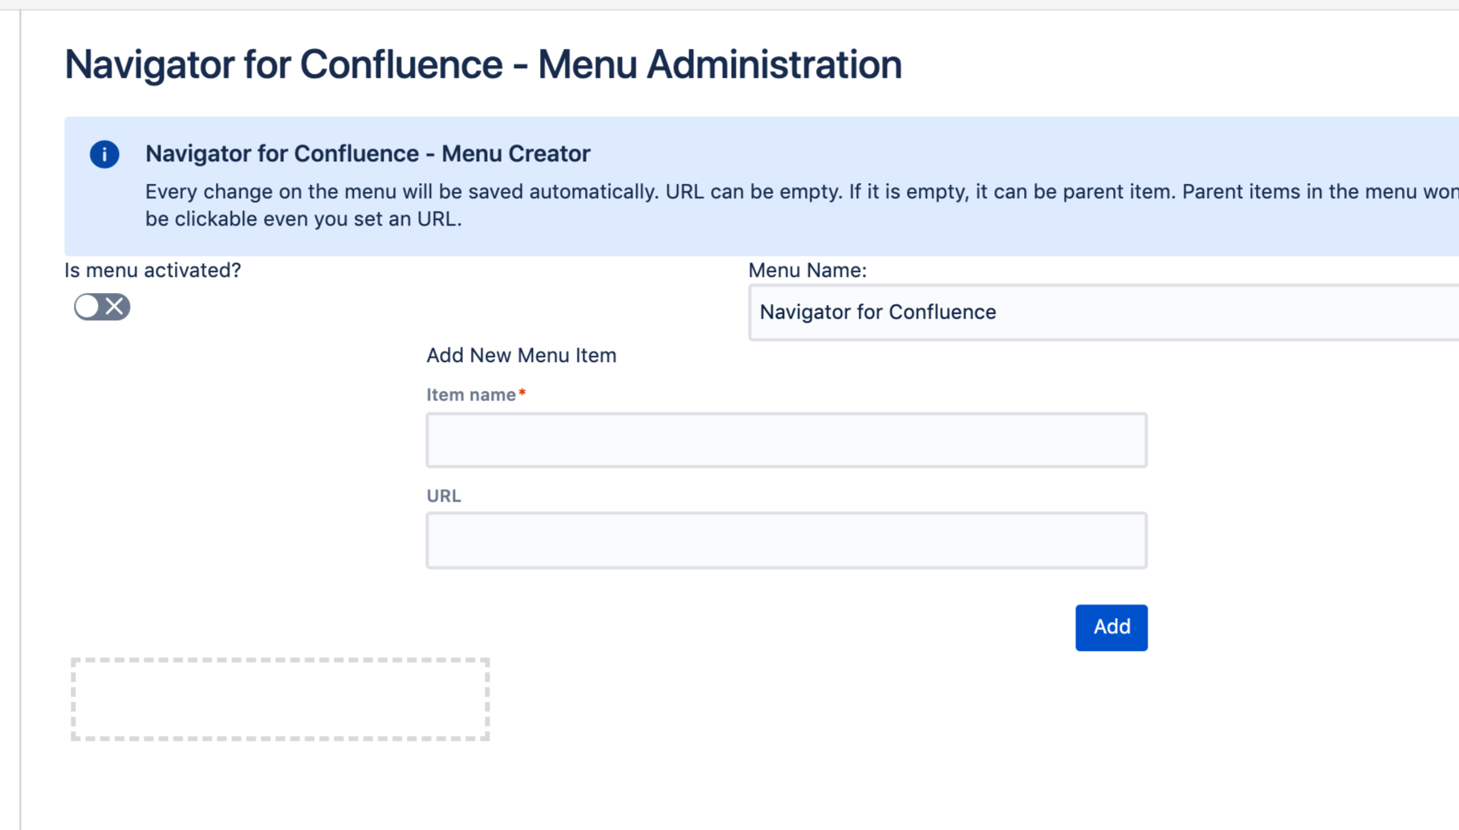Toggle the "Is menu activated?" switch
The image size is (1459, 830).
click(102, 307)
